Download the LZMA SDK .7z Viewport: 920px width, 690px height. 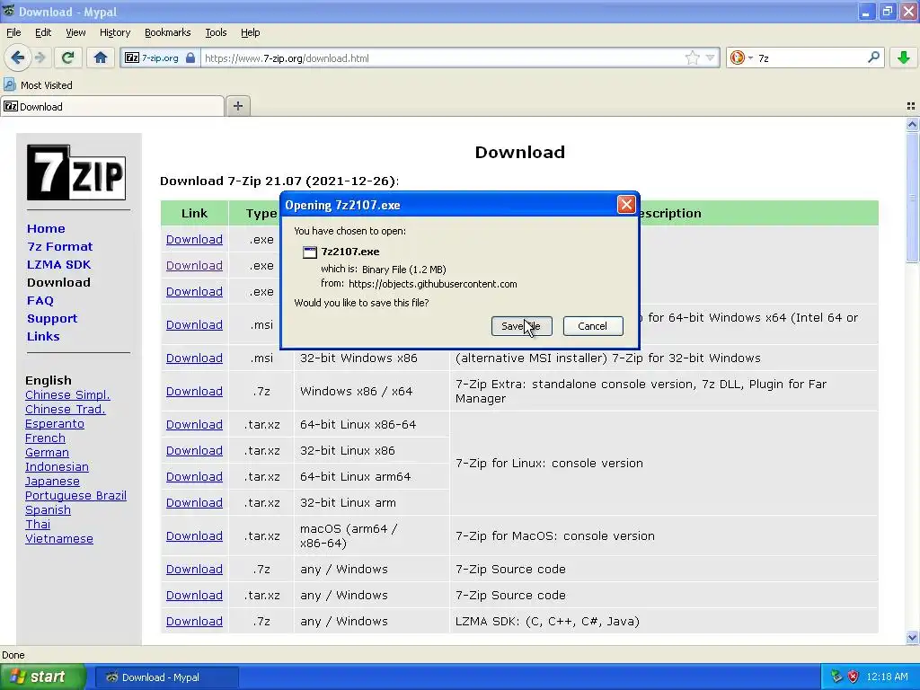pyautogui.click(x=194, y=621)
